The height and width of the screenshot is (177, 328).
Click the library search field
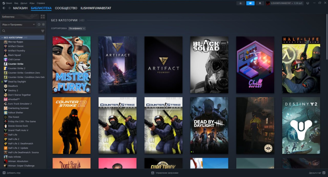coord(21,31)
